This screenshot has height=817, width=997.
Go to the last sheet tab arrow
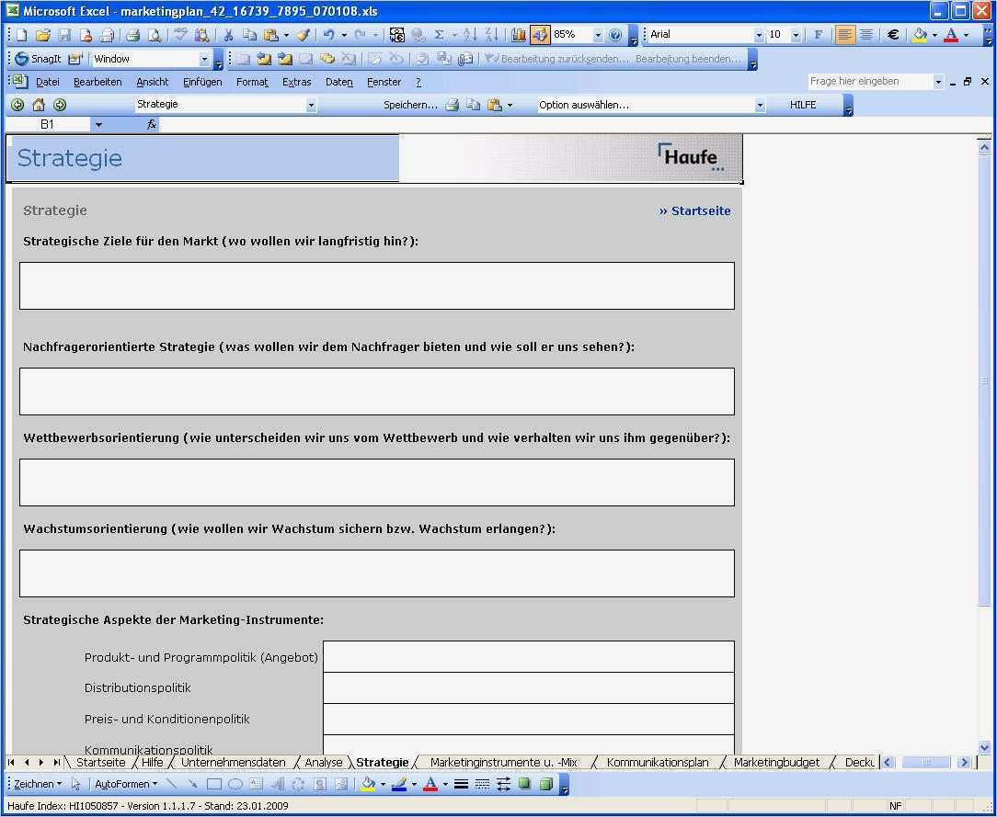click(56, 763)
